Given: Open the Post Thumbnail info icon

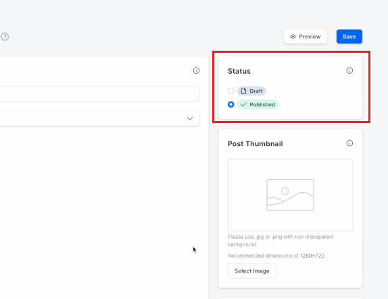Looking at the screenshot, I should point(349,143).
